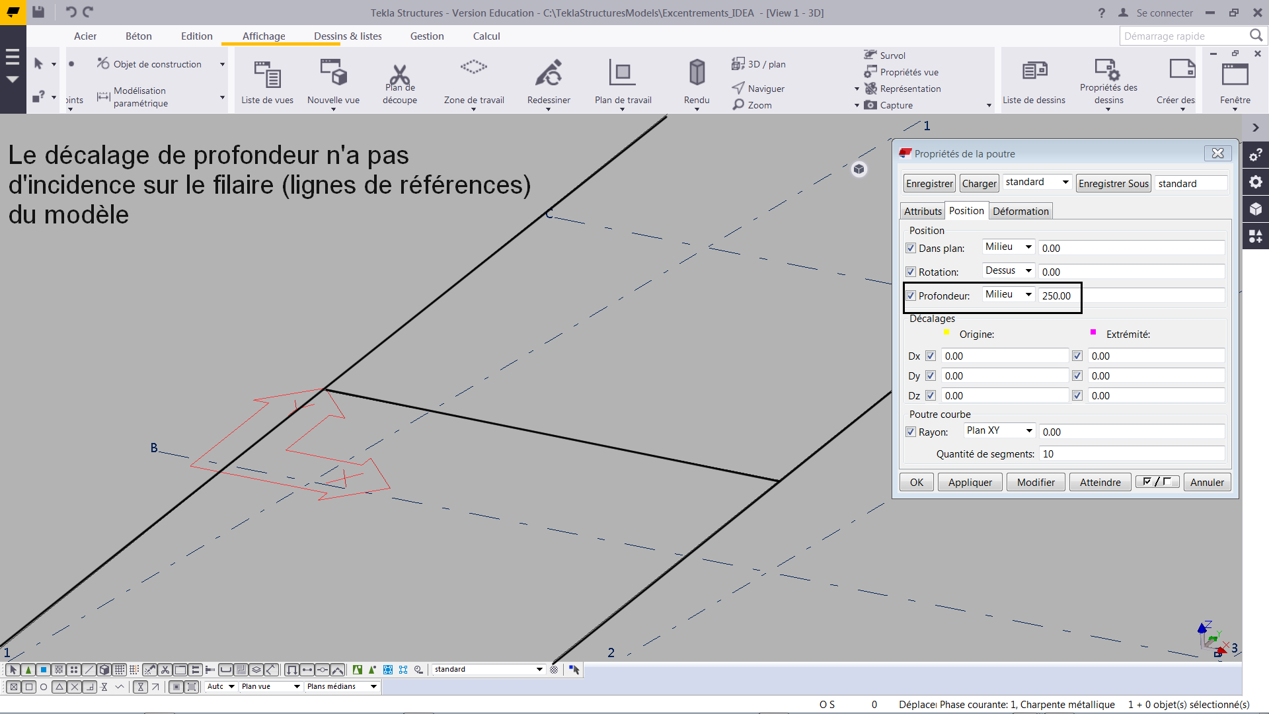Click the Survol option
Image resolution: width=1269 pixels, height=714 pixels.
click(885, 56)
